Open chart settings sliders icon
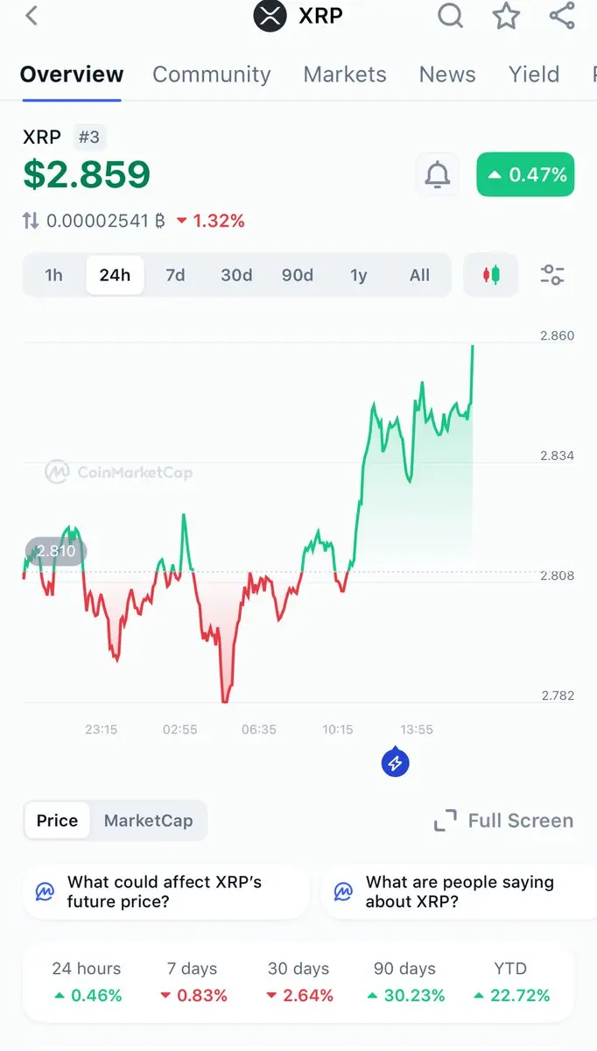The image size is (597, 1051). coord(552,275)
